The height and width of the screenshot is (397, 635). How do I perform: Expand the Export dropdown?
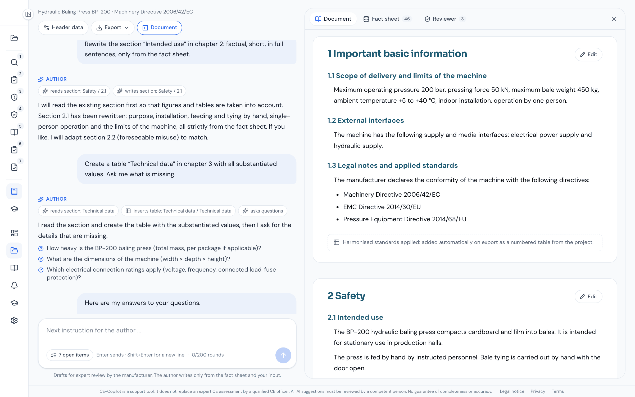click(x=113, y=28)
